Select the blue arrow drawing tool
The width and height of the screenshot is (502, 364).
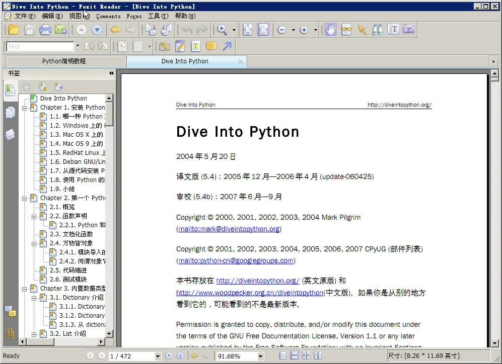[227, 46]
